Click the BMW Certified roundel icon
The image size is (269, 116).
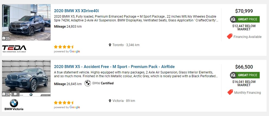coord(88,83)
